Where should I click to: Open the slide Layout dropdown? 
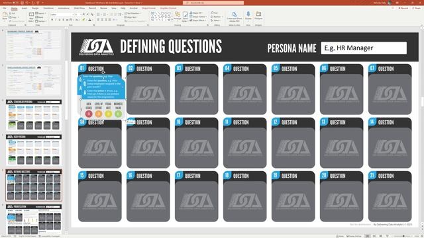[x=40, y=13]
